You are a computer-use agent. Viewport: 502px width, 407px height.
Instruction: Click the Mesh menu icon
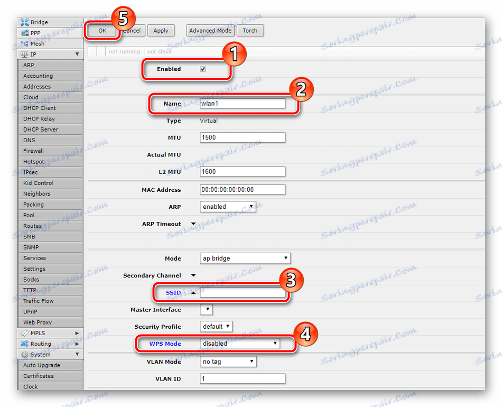pos(25,43)
